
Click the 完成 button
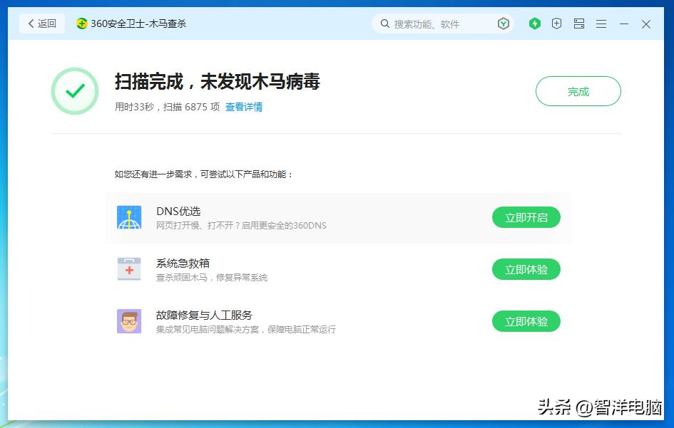[578, 91]
